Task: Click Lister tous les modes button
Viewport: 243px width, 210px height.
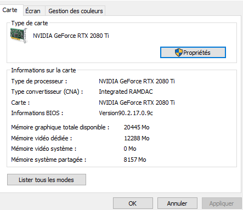Action: click(47, 180)
